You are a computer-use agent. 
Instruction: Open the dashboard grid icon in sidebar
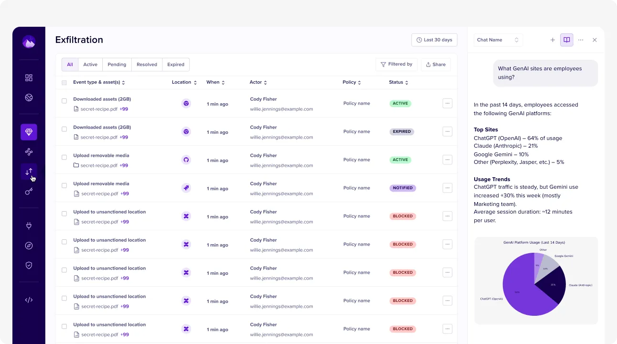click(29, 77)
